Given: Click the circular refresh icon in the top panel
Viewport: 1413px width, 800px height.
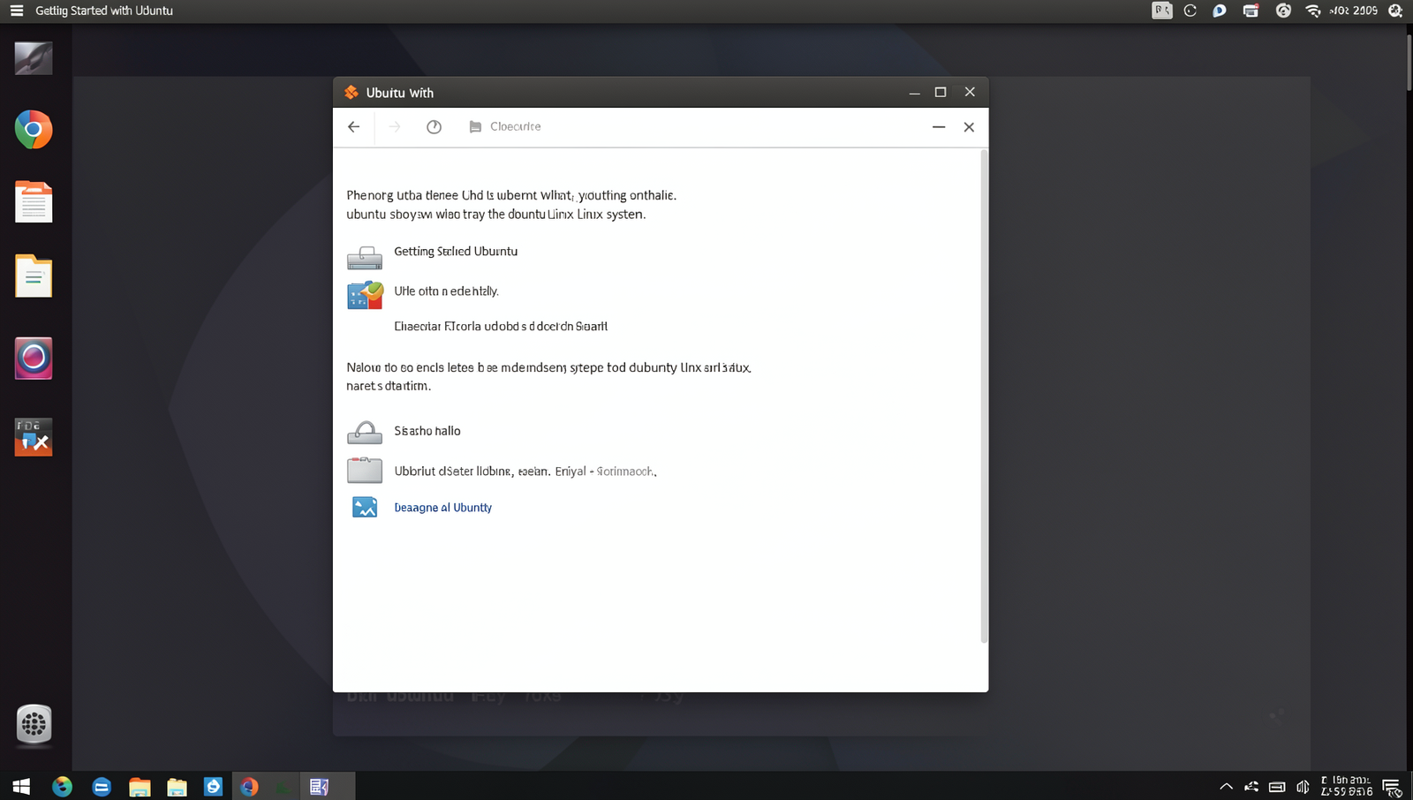Looking at the screenshot, I should tap(1190, 11).
